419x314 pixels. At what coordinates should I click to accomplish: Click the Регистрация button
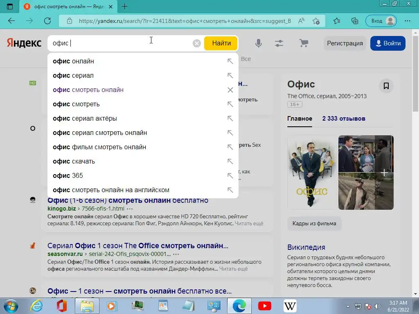(345, 43)
